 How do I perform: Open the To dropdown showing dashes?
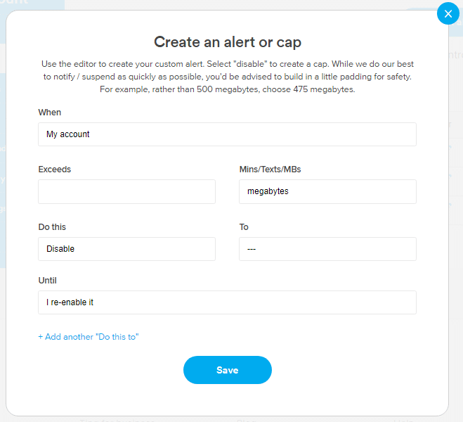(327, 249)
